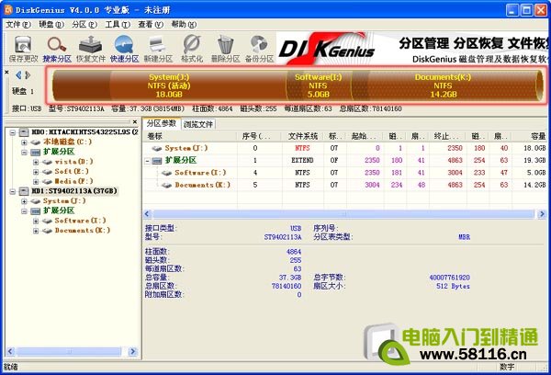
Task: Click the 搜索分区 (Search Partitions) magnifier icon
Action: (56, 44)
